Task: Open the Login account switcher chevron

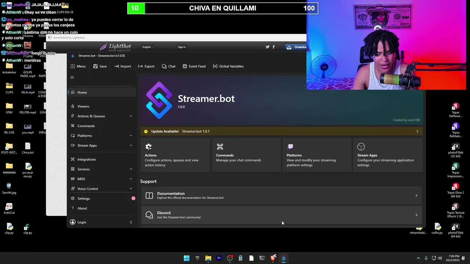Action: click(131, 222)
